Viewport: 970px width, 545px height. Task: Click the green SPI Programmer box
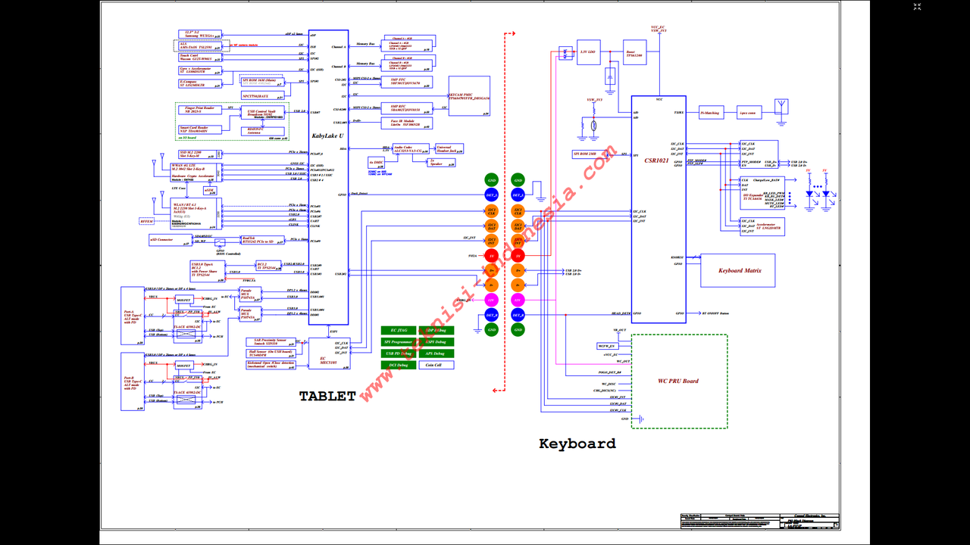(x=399, y=342)
